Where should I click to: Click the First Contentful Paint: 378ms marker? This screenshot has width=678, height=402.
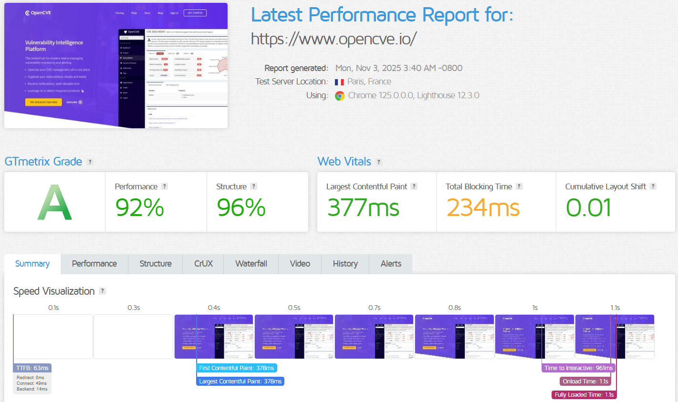(x=237, y=368)
